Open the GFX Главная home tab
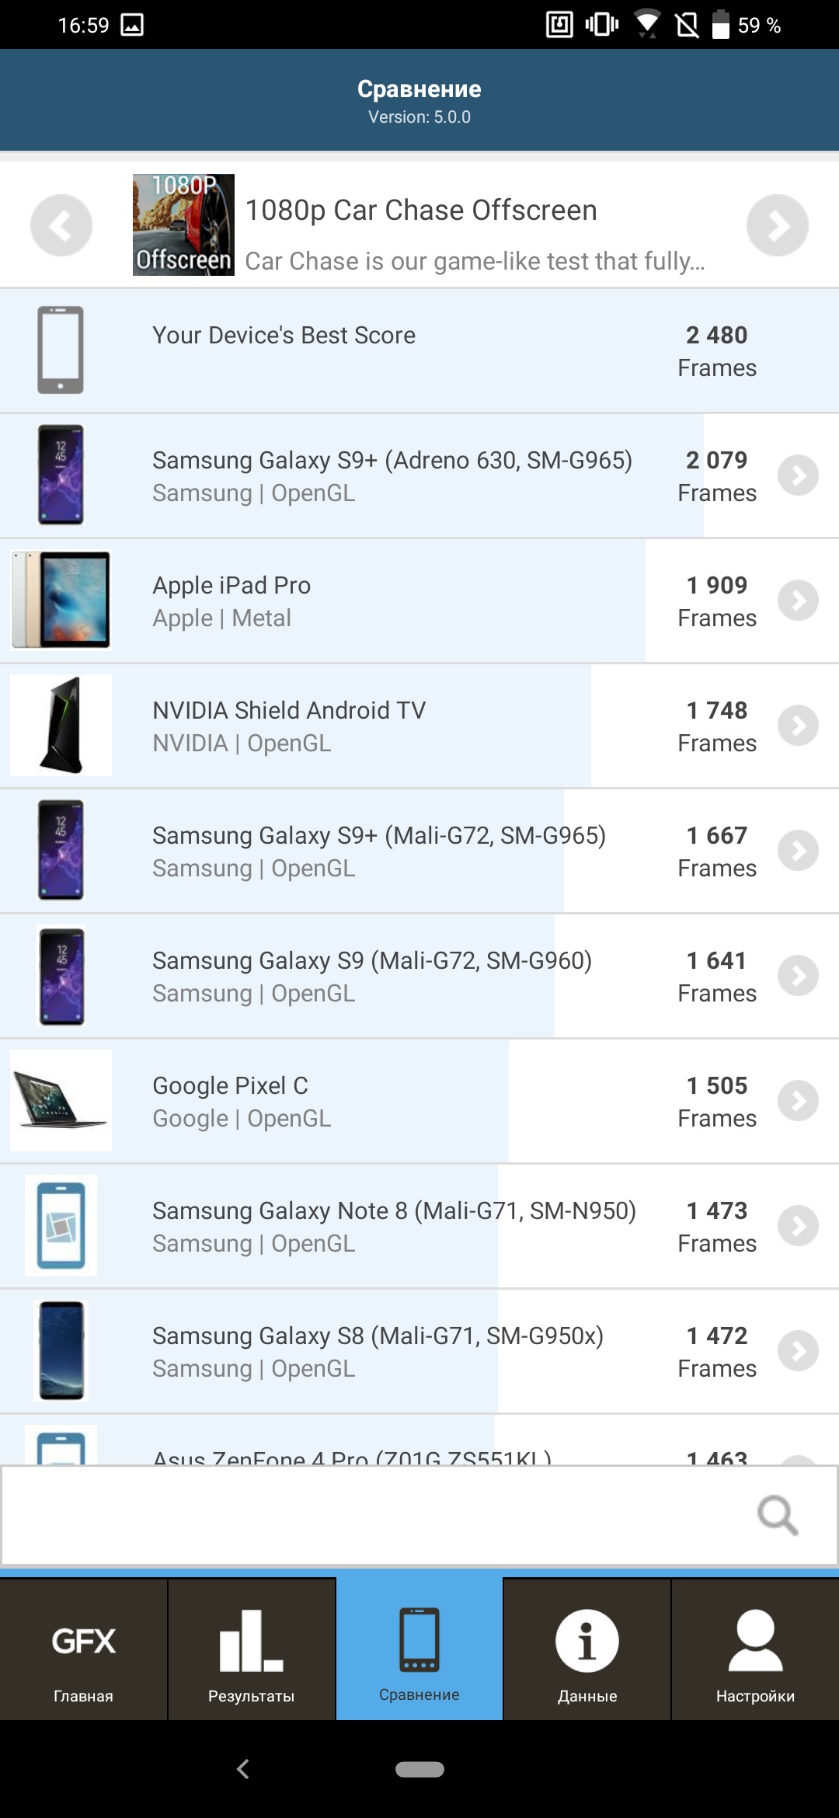839x1818 pixels. point(84,1650)
